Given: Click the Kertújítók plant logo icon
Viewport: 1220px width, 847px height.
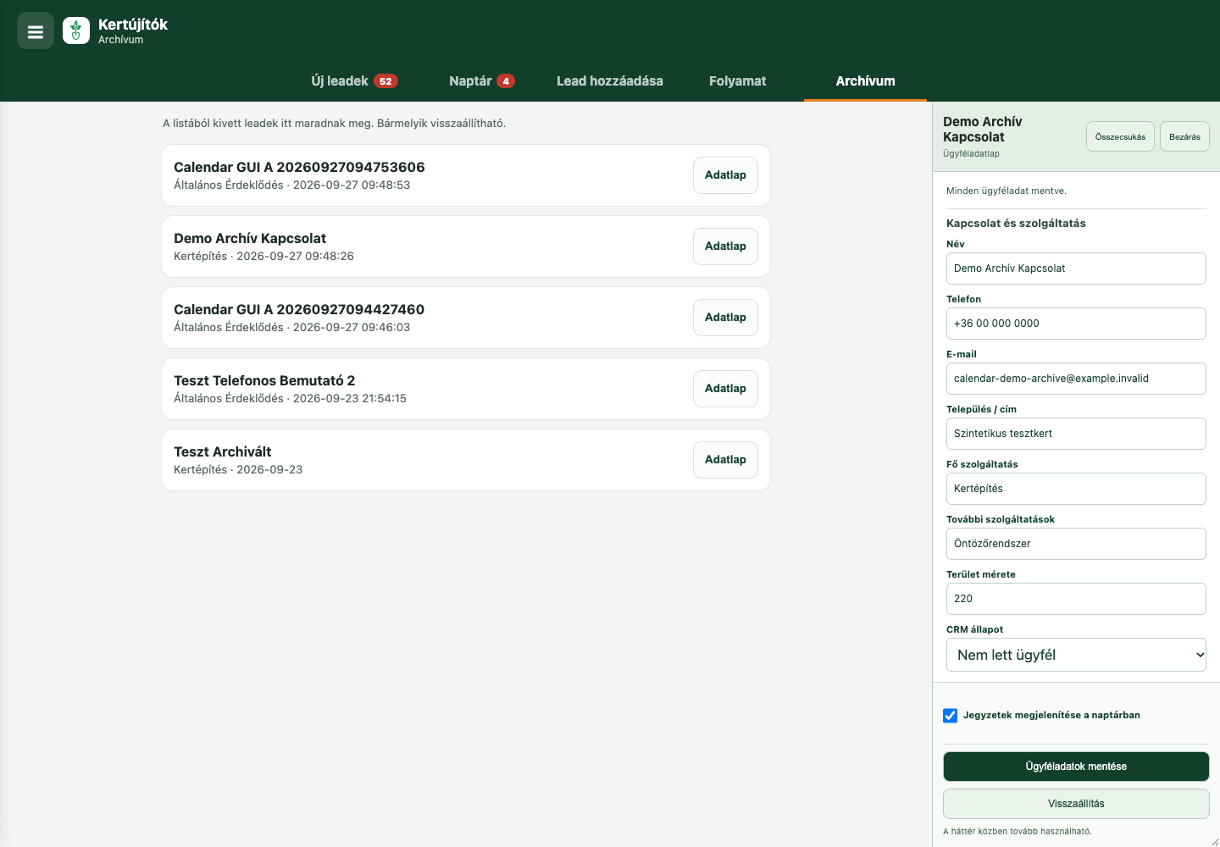Looking at the screenshot, I should (76, 31).
